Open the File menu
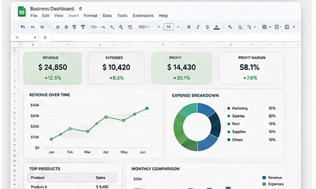 34,16
